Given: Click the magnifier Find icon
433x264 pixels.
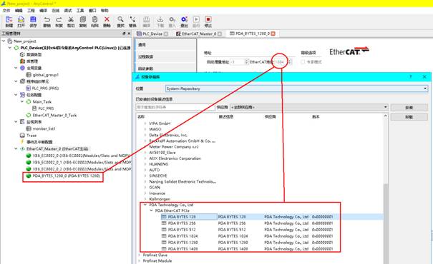Looking at the screenshot, I should [120, 19].
